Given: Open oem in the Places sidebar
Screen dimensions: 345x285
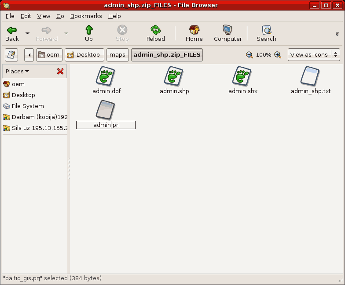Looking at the screenshot, I should point(35,84).
